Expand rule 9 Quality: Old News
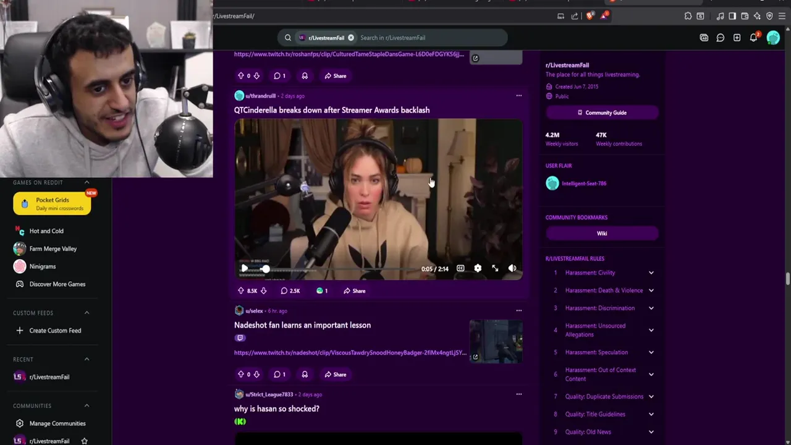Viewport: 791px width, 445px height. pos(651,432)
